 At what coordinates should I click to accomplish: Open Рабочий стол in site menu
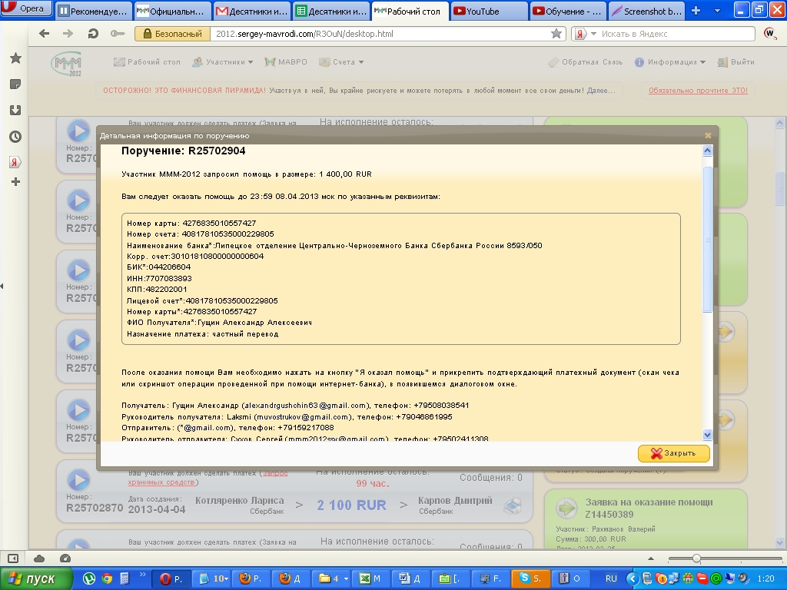click(x=147, y=61)
